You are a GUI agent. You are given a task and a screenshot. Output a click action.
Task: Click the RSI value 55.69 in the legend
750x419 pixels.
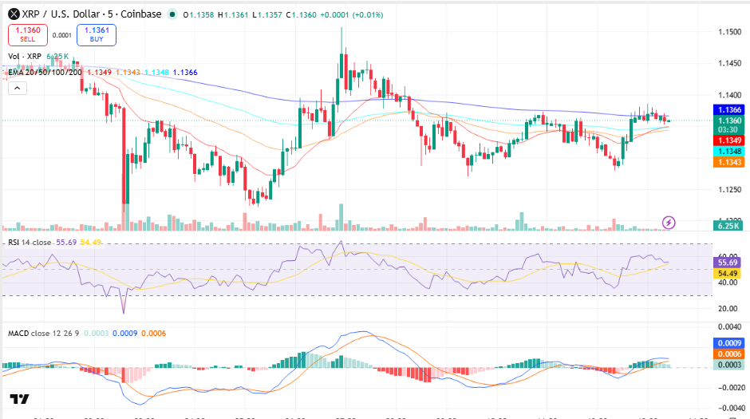[x=66, y=243]
